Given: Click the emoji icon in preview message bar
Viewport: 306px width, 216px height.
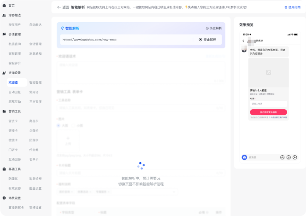Looking at the screenshot, I should [x=288, y=158].
